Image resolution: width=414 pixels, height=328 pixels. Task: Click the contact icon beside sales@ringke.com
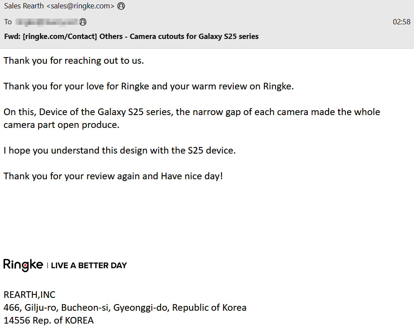121,6
